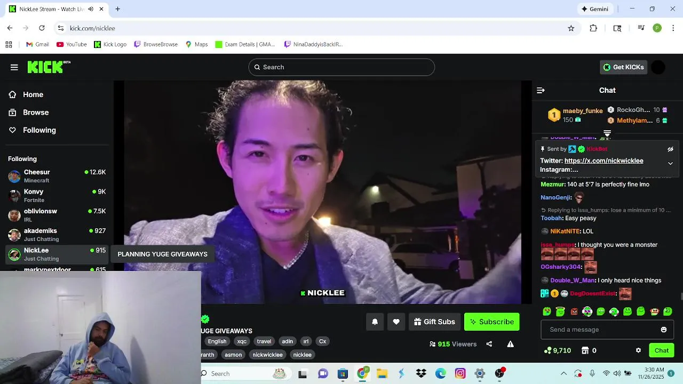Collapse the chat panel with arrow icon
This screenshot has width=683, height=384.
(541, 91)
